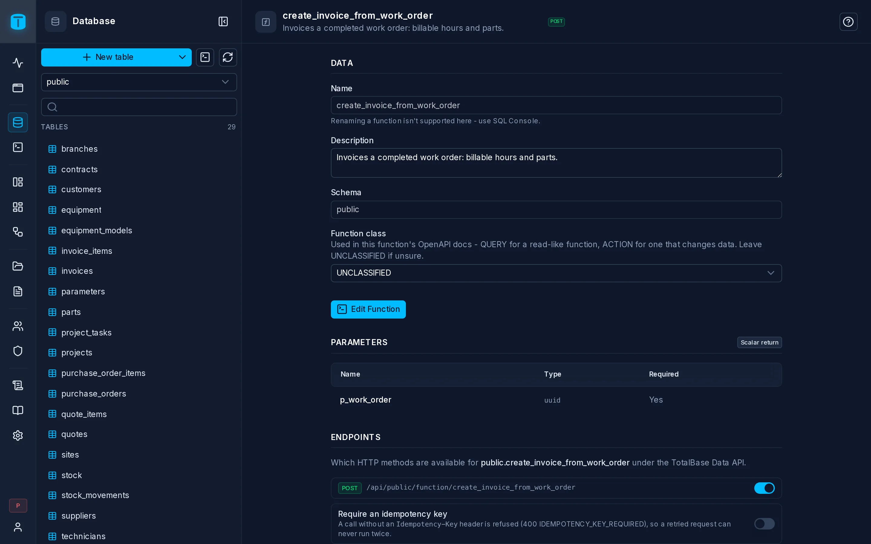Open the help question mark icon
The height and width of the screenshot is (544, 871).
[x=848, y=21]
